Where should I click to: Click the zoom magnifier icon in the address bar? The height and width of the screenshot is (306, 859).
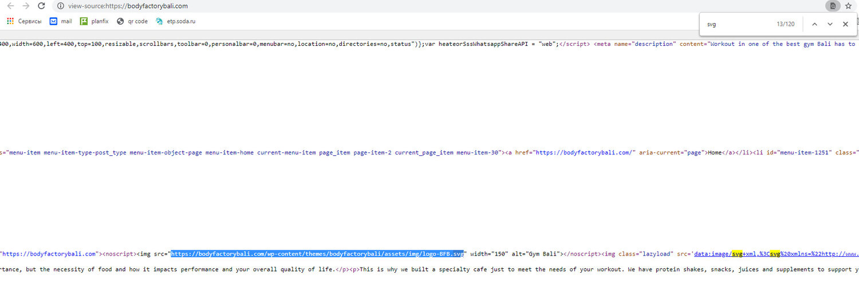(833, 6)
